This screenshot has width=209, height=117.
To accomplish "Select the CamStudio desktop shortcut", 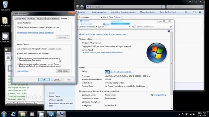I will click(x=5, y=38).
